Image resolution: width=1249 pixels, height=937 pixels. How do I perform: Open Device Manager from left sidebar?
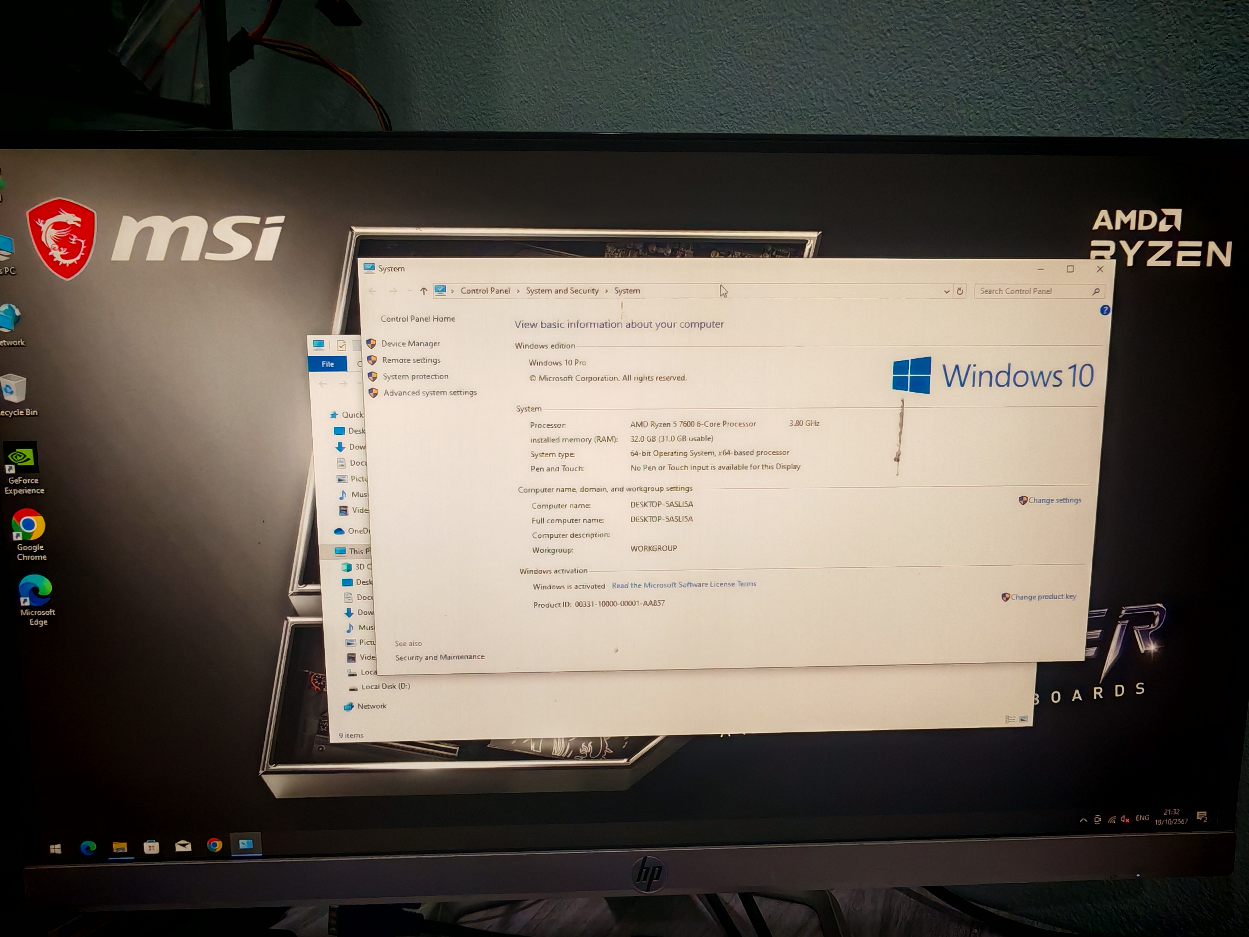[410, 343]
